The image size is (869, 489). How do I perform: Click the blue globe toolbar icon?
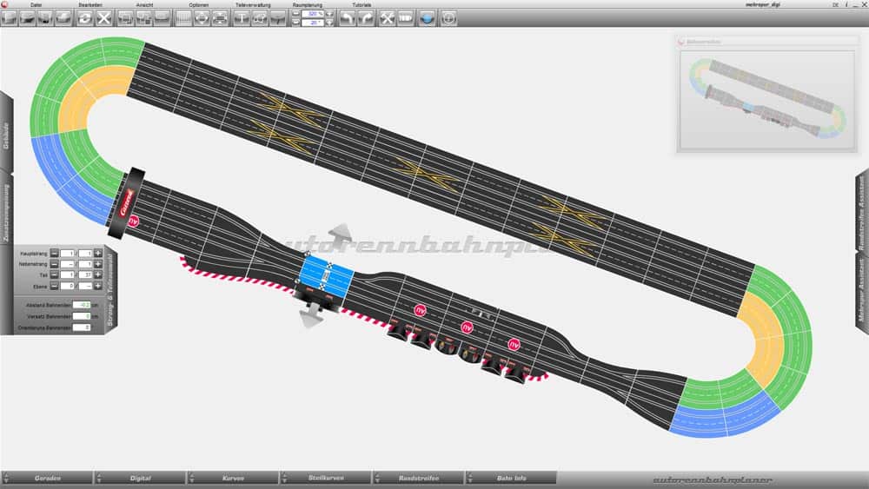click(427, 17)
